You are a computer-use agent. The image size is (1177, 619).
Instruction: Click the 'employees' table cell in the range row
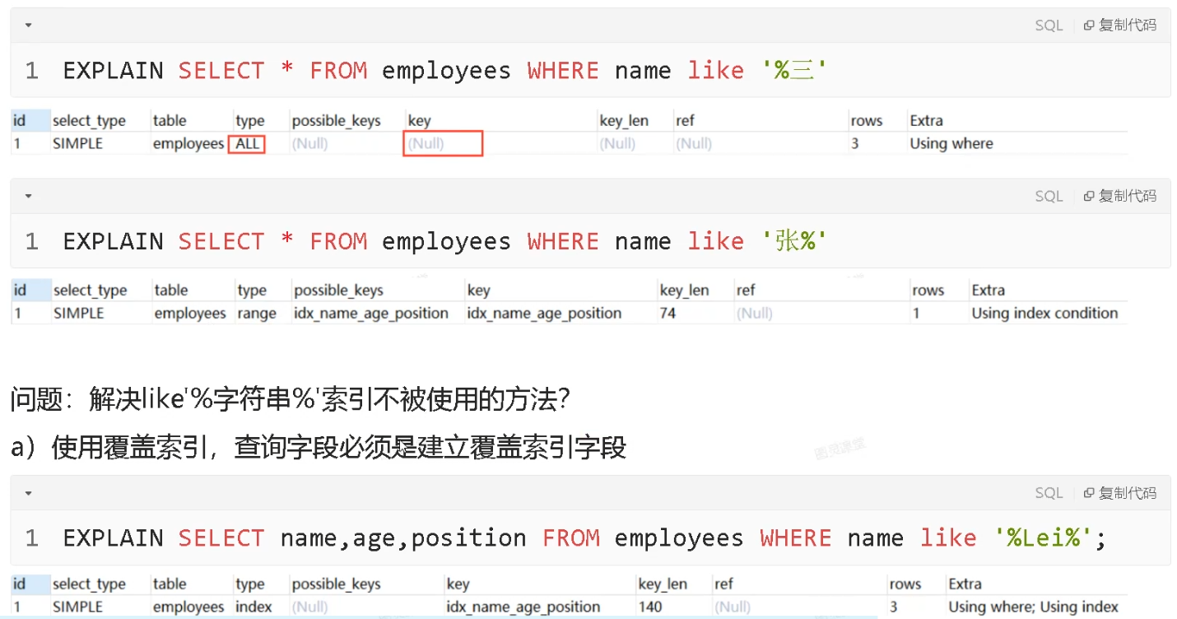coord(190,314)
